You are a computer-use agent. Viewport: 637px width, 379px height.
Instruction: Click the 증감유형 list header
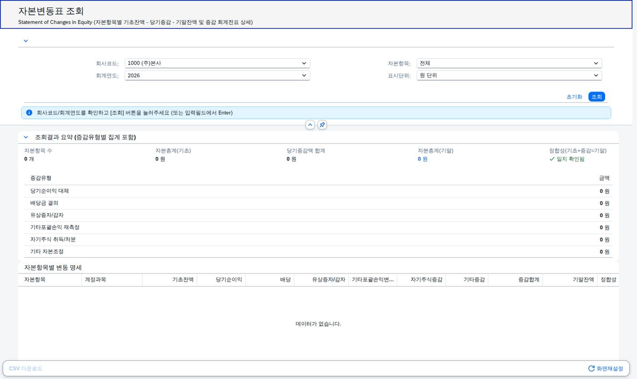[x=41, y=178]
